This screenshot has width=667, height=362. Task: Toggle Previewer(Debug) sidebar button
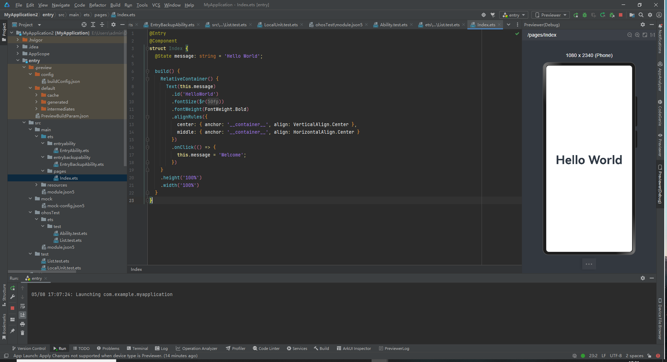tap(660, 184)
